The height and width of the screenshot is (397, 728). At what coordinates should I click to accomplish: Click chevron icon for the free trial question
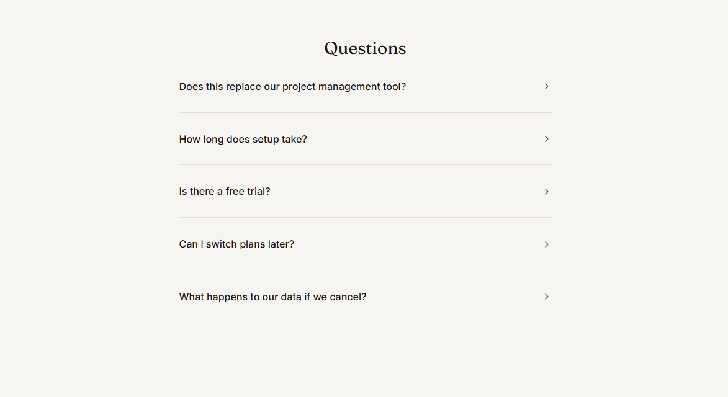(x=546, y=192)
